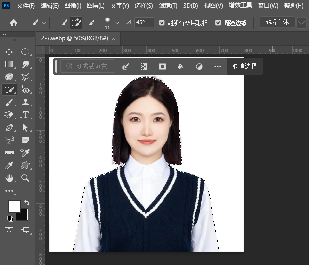
Task: Click the mask icon in contextual taskbar
Action: click(163, 67)
